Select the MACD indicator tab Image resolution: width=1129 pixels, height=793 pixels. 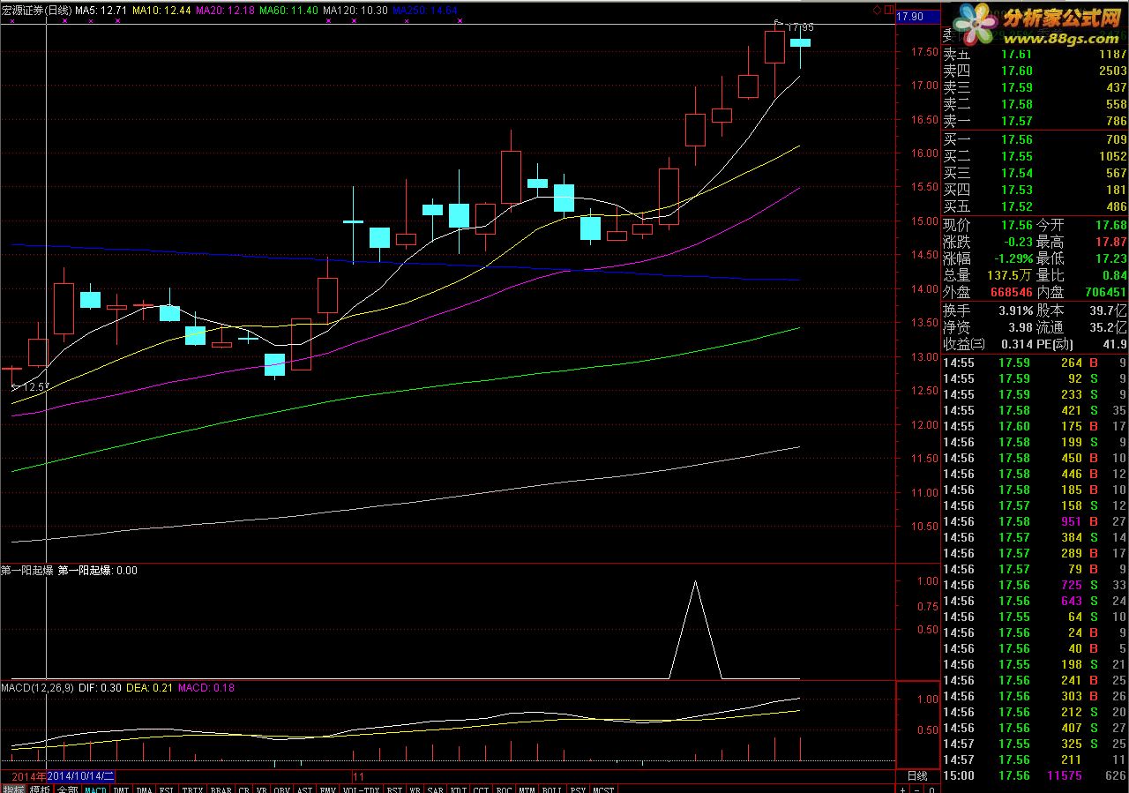(x=95, y=789)
